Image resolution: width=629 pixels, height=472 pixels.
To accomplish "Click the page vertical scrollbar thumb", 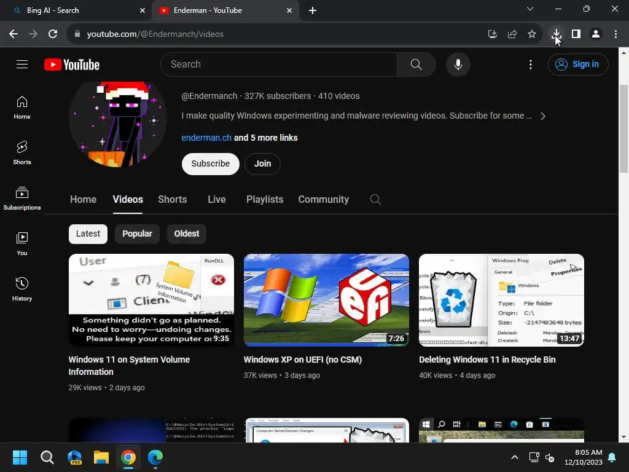I will pyautogui.click(x=623, y=128).
